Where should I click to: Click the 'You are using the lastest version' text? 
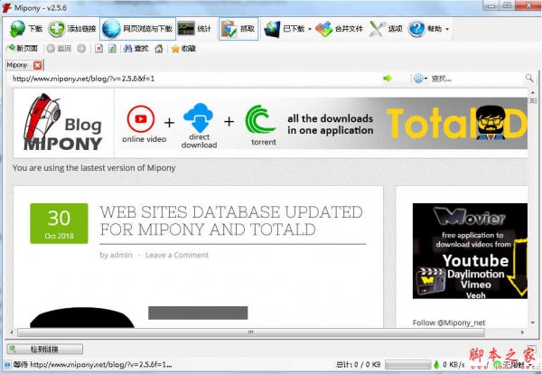(94, 168)
